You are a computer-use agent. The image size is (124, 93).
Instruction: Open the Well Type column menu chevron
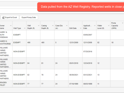click(25, 28)
